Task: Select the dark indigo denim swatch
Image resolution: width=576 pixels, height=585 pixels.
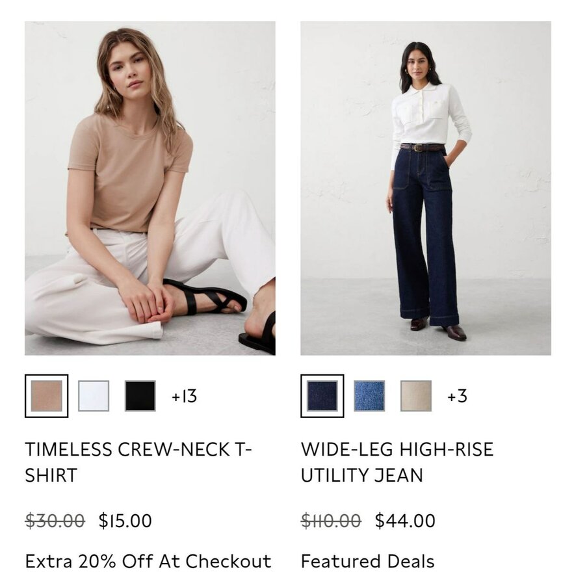Action: (x=322, y=396)
